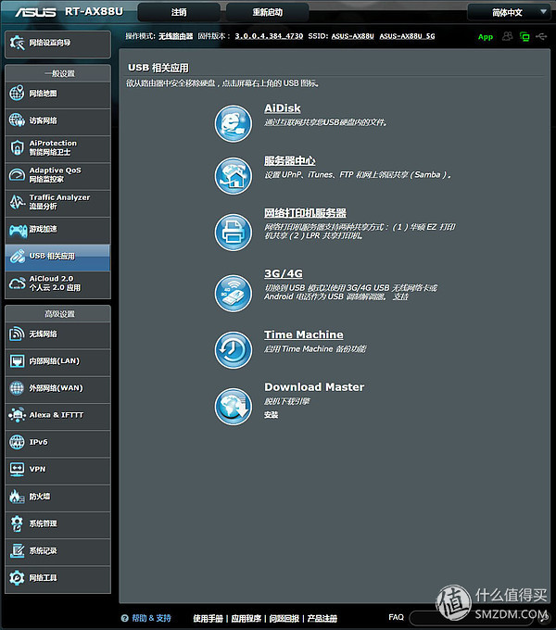Click the 服务器中心 house icon
This screenshot has height=630, width=556.
point(233,176)
